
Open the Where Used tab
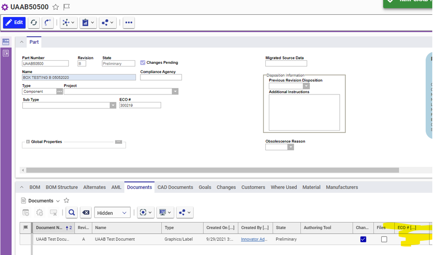click(284, 187)
